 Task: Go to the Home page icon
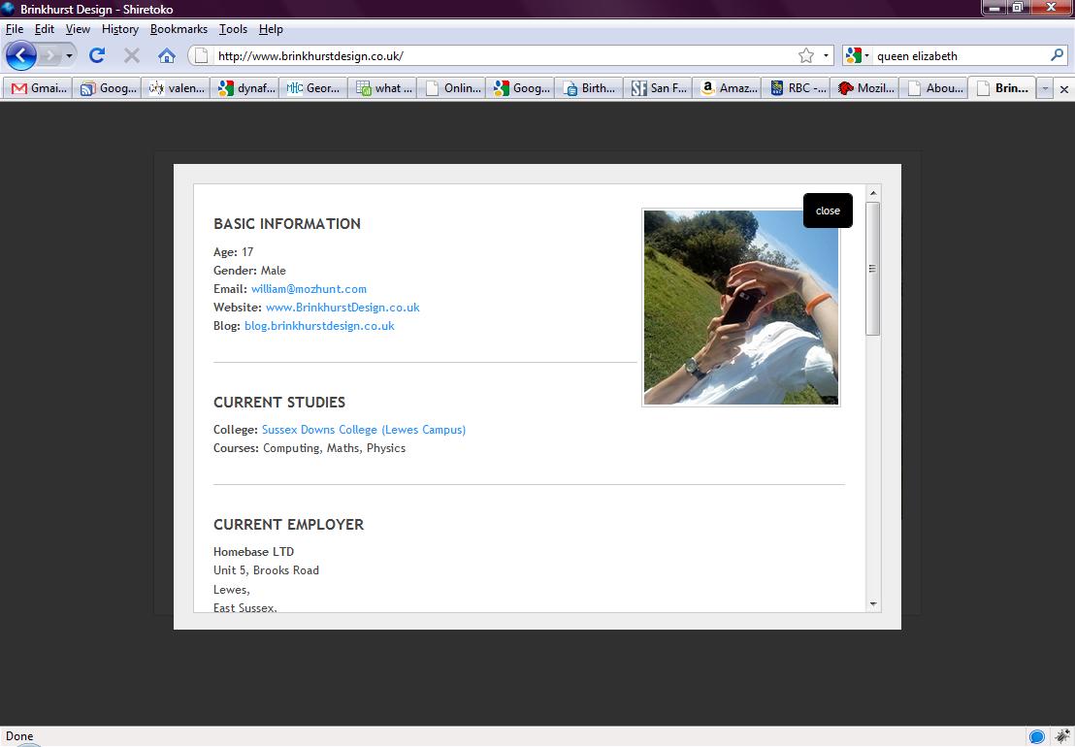[167, 55]
